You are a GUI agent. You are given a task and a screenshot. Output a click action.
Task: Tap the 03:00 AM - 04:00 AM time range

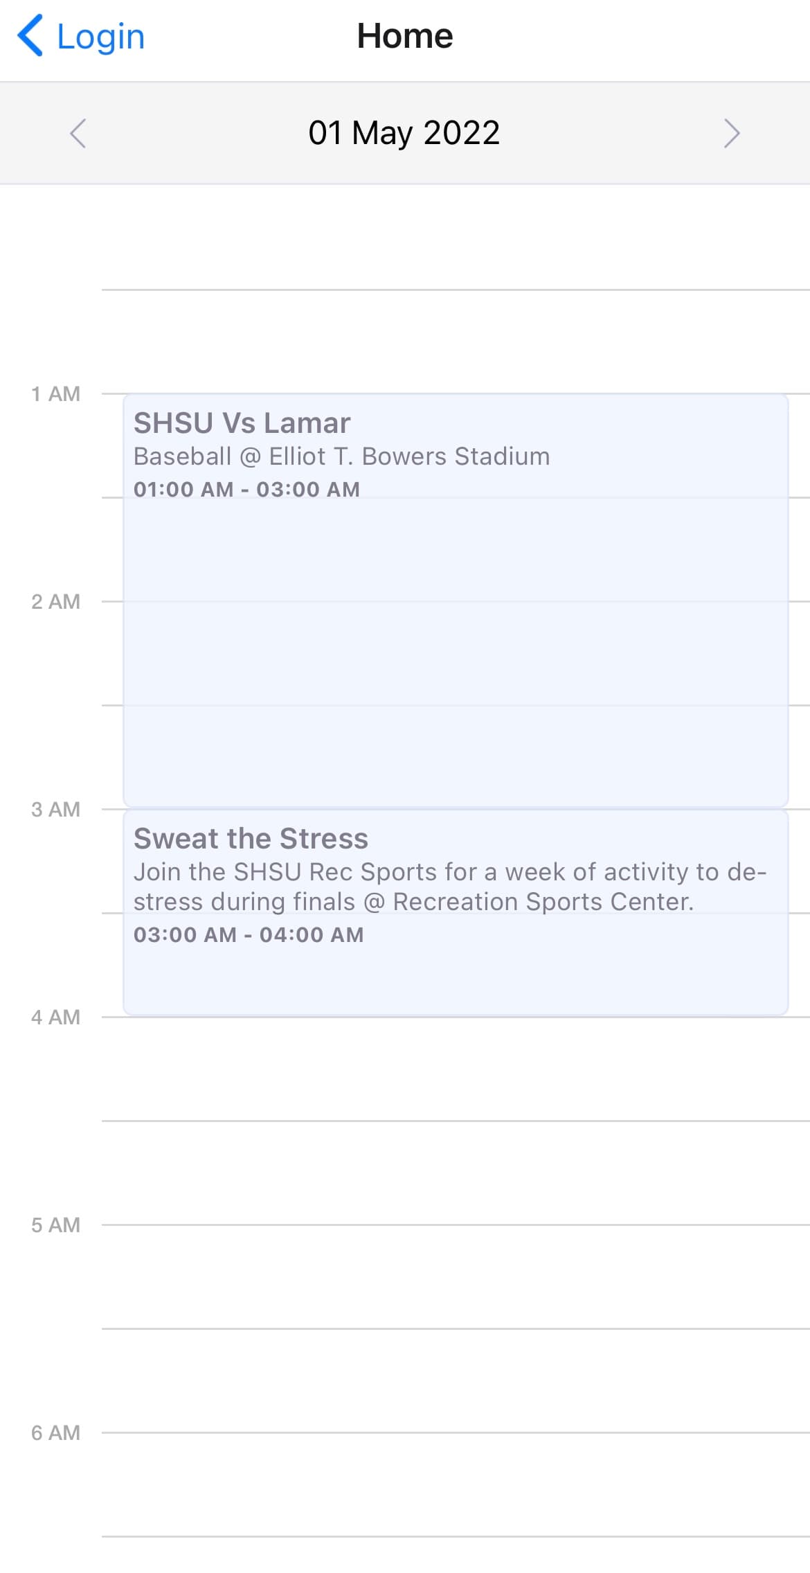(249, 934)
